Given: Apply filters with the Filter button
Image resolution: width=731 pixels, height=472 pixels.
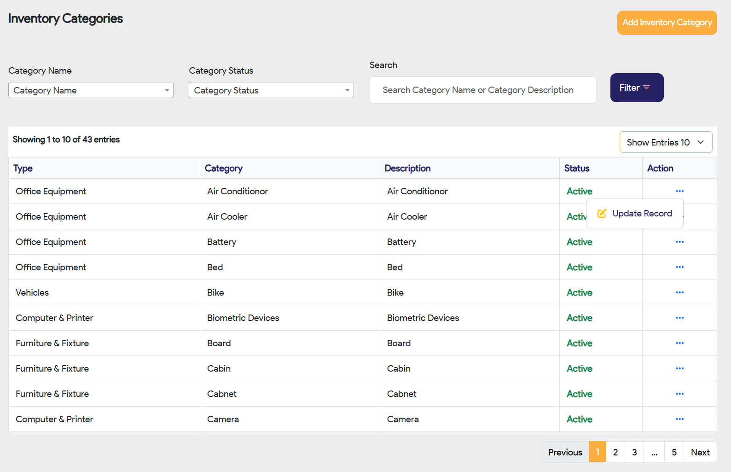Looking at the screenshot, I should coord(637,87).
